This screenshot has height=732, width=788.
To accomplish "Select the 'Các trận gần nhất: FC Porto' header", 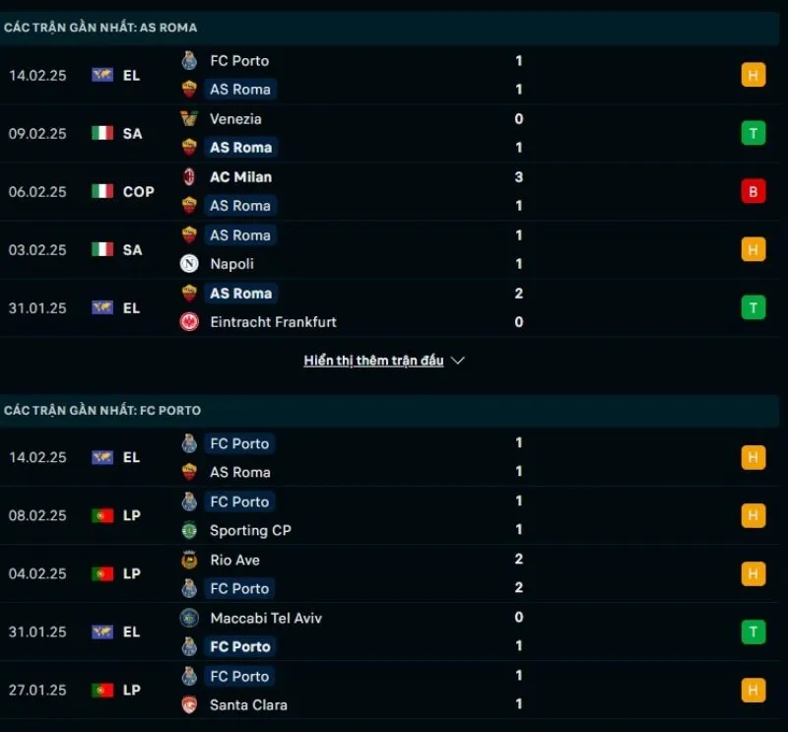I will pos(102,410).
